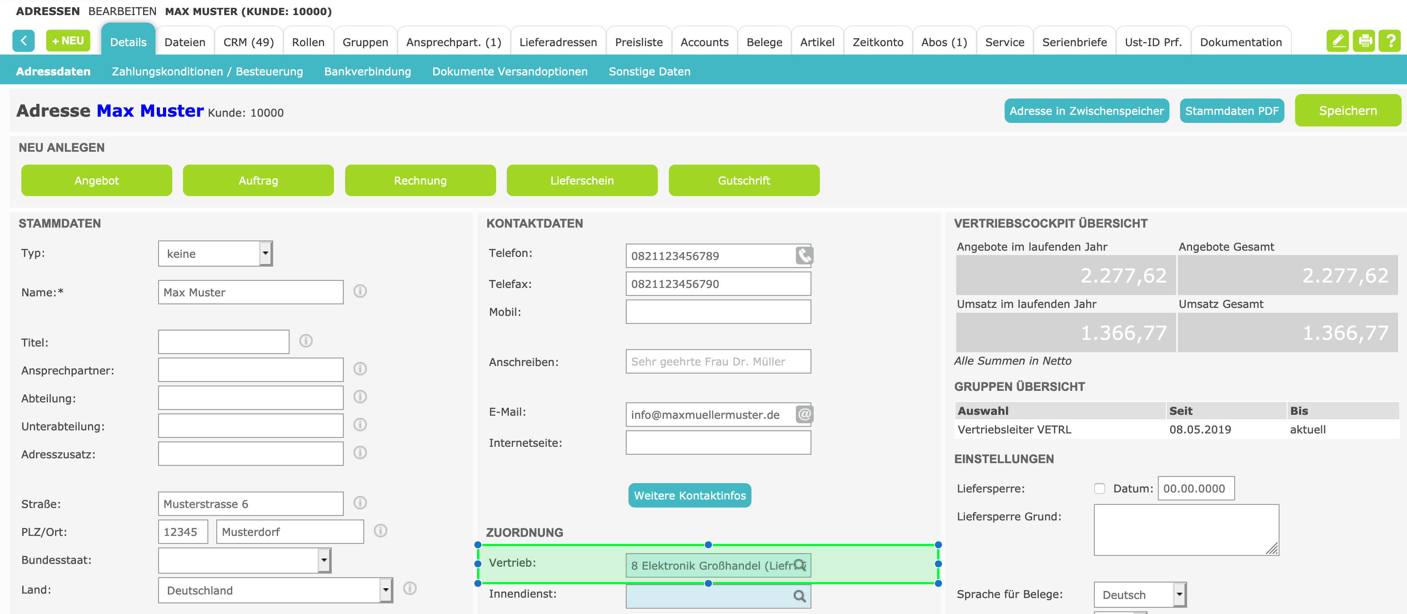
Task: Click info icon next to Name field
Action: (x=360, y=291)
